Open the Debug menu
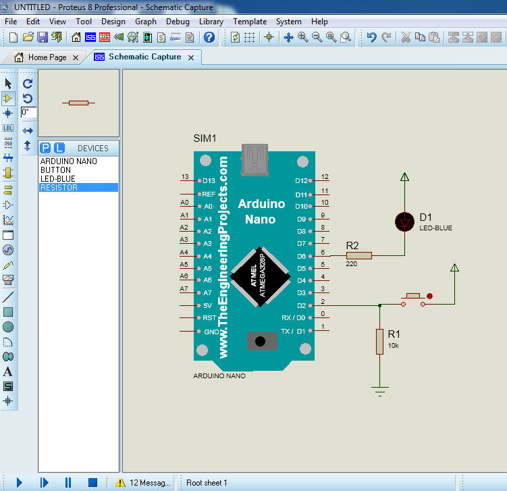The image size is (507, 491). (x=178, y=22)
